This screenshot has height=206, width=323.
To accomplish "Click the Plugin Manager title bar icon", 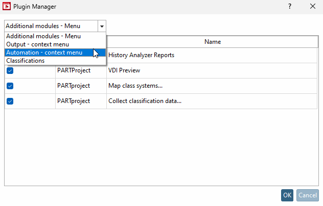I will pyautogui.click(x=7, y=7).
